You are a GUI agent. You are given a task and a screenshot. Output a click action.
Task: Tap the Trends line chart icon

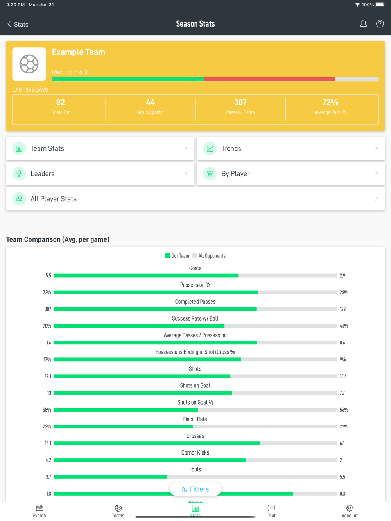click(210, 148)
